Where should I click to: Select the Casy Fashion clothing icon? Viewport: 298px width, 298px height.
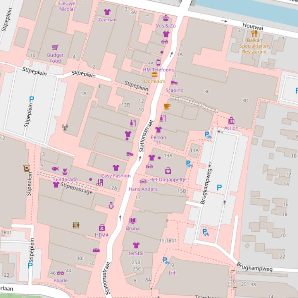click(116, 168)
